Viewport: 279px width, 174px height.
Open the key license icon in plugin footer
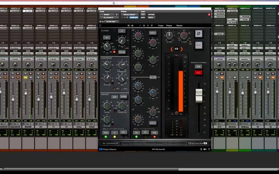[x=205, y=149]
